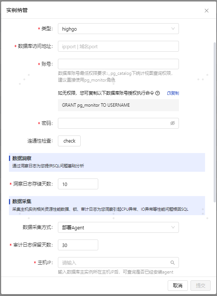Click the 数据采集方式 chevron arrow

pyautogui.click(x=173, y=227)
